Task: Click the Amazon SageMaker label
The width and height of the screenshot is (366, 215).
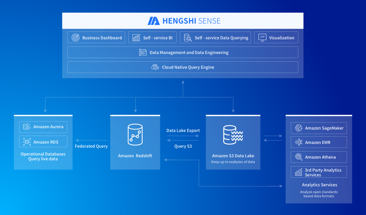Action: click(x=324, y=128)
